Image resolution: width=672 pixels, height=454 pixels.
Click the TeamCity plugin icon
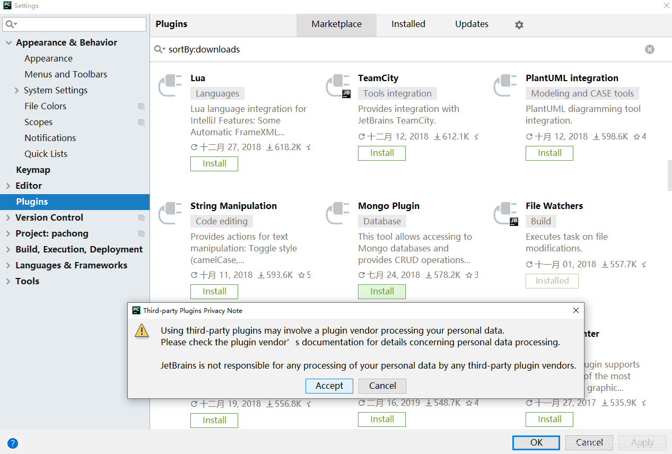(x=338, y=86)
